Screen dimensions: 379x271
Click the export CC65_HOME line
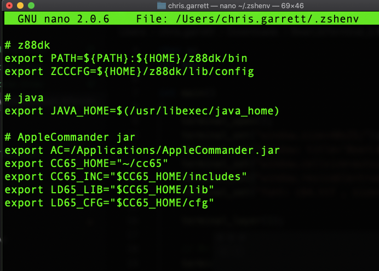[86, 164]
